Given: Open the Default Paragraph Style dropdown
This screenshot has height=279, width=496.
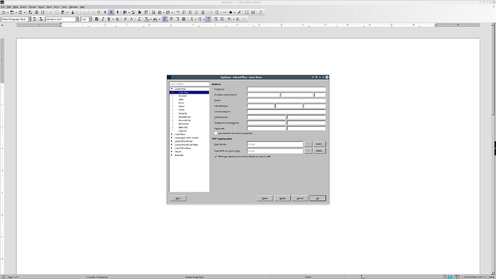Looking at the screenshot, I should (x=29, y=19).
